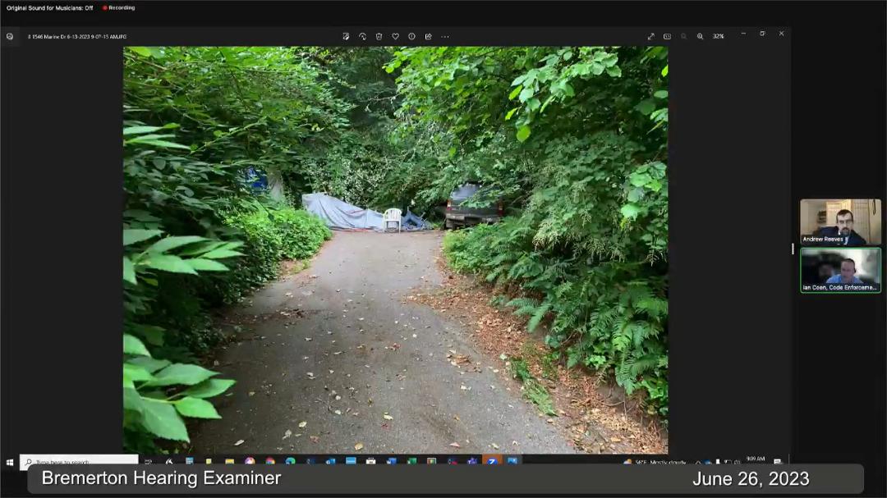
Task: Click the zoom to fit icon
Action: pos(667,36)
